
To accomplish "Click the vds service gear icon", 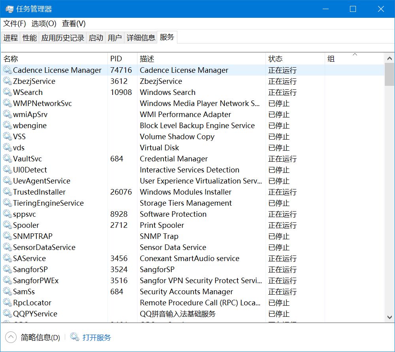I will [7, 148].
